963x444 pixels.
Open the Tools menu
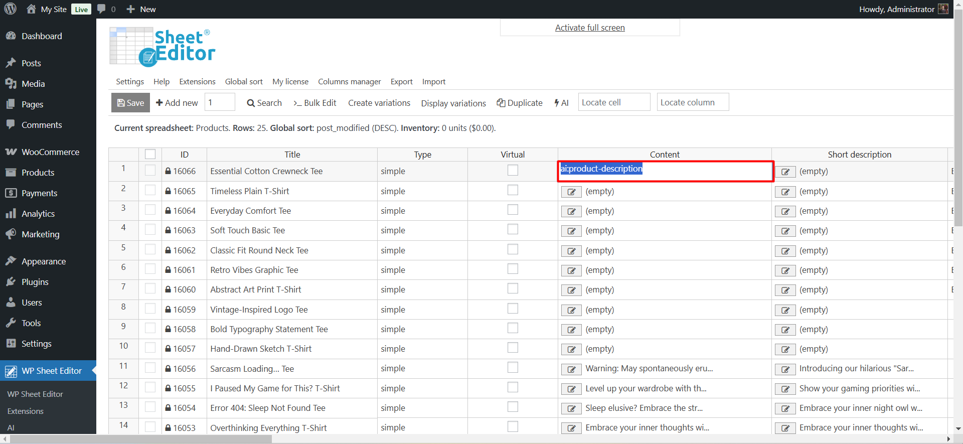coord(31,323)
